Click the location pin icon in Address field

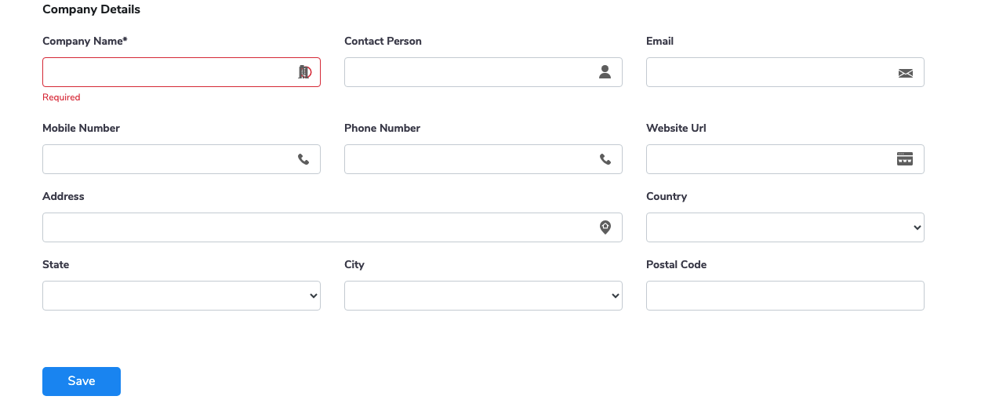tap(605, 227)
